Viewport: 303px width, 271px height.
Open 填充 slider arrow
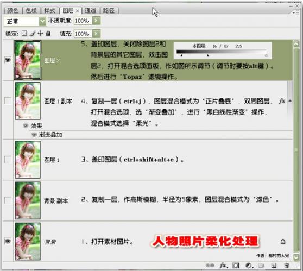tap(97, 34)
